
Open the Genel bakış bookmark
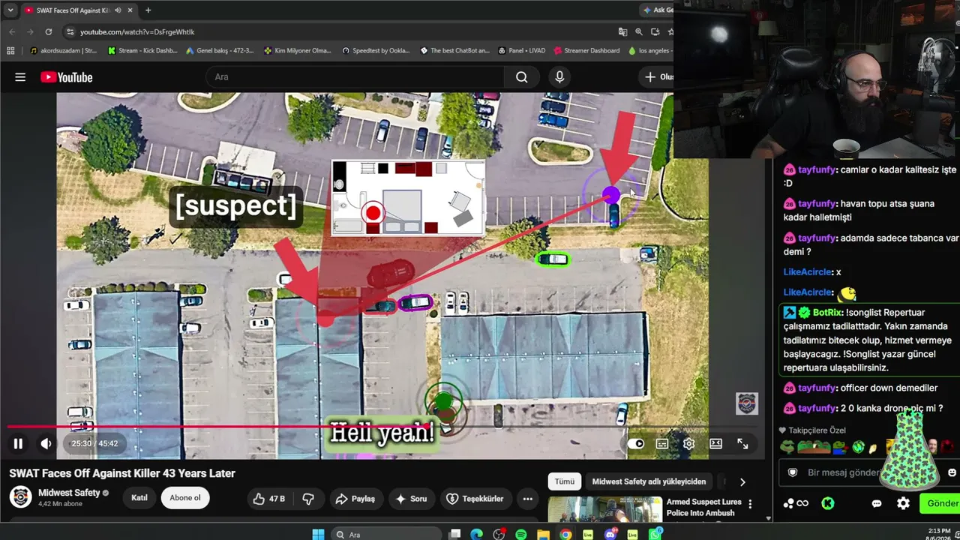pos(220,51)
